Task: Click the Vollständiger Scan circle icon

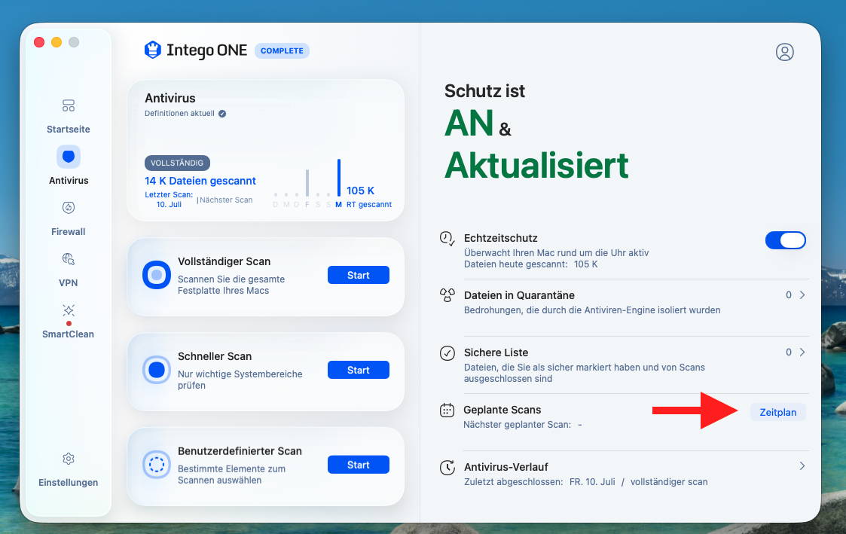Action: point(157,275)
